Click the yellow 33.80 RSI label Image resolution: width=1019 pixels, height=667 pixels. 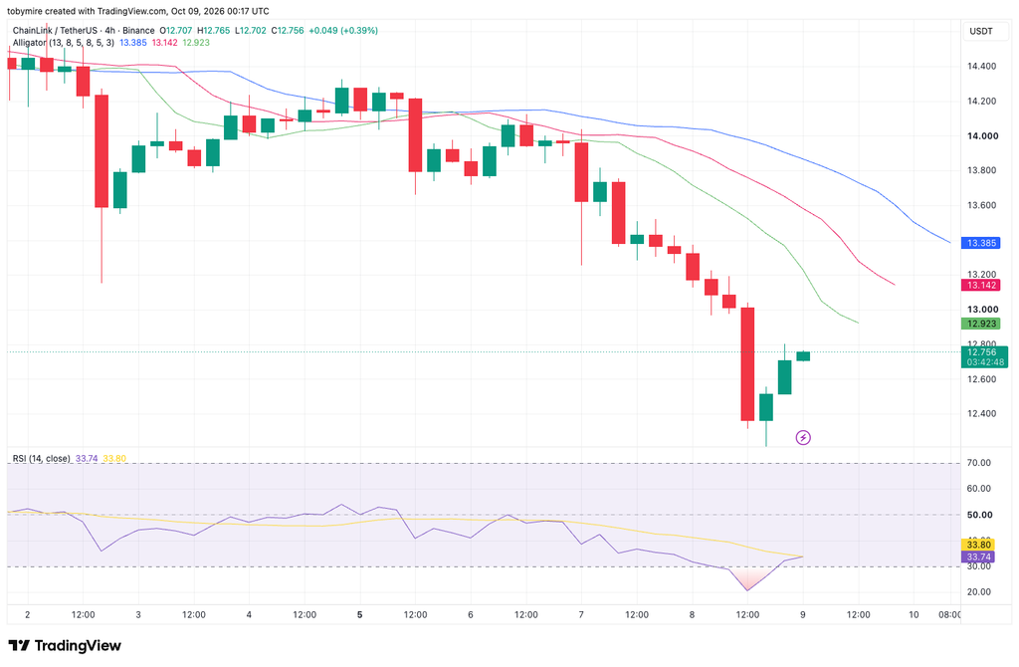click(x=979, y=545)
